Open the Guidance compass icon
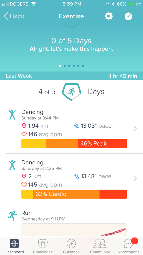 pyautogui.click(x=71, y=244)
